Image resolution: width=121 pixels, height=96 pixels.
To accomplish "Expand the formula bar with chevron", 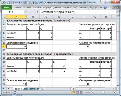I will click(118, 12).
